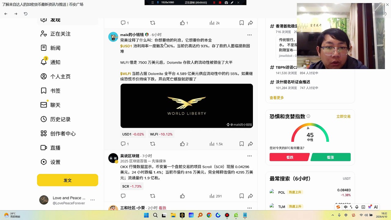
Task: Vote 看跌 on today's BTC
Action: 290,157
